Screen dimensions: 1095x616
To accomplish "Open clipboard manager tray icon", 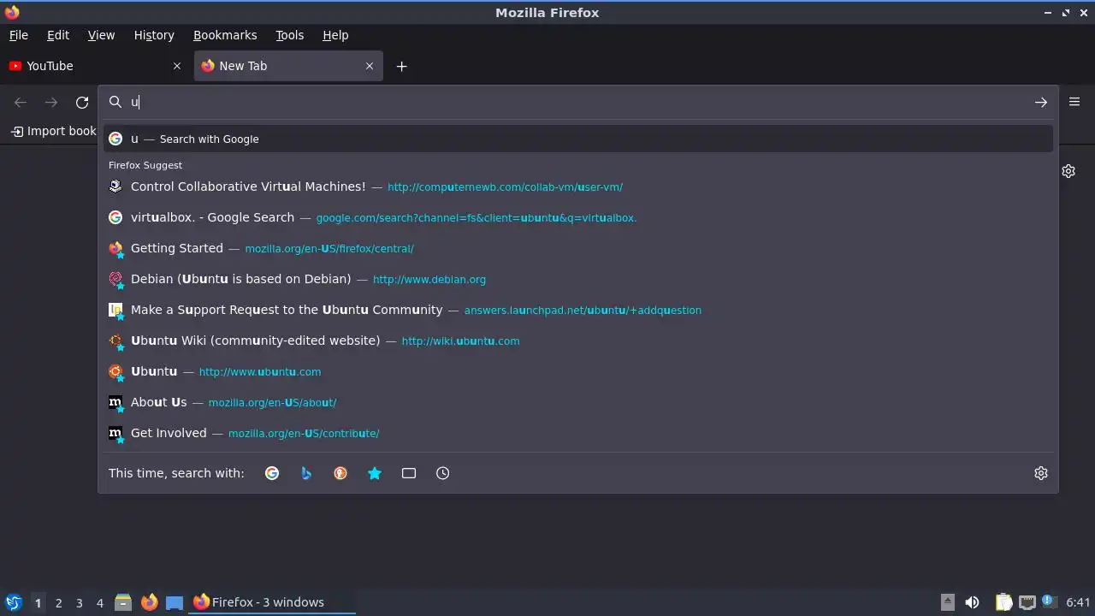I will coord(1003,602).
